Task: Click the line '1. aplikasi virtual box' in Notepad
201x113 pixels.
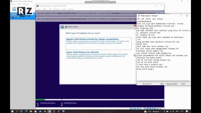Action: (x=149, y=33)
